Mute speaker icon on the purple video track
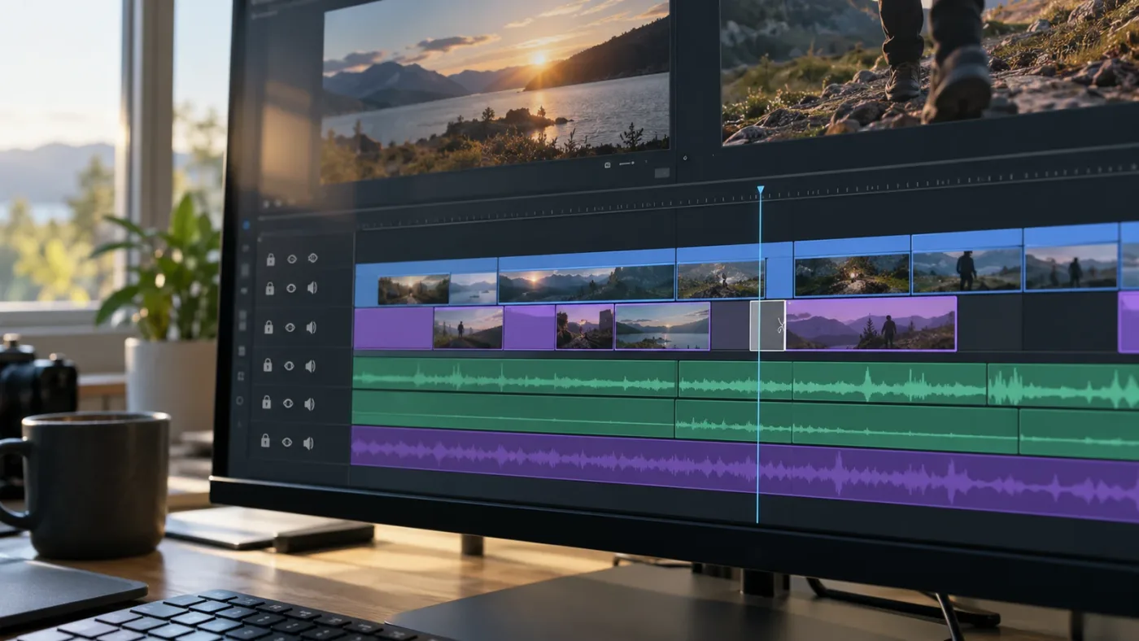 311,327
